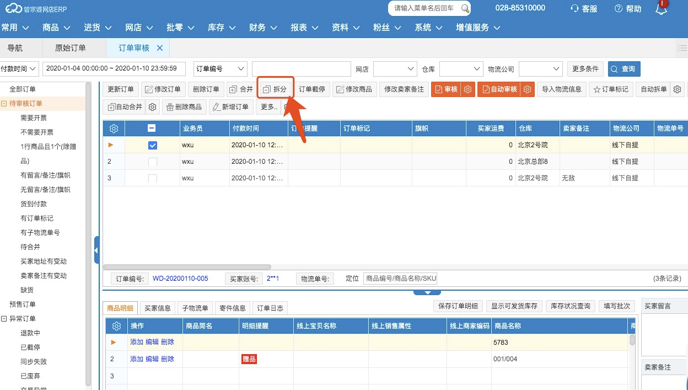This screenshot has height=390, width=688.
Task: Switch to the 子物流单 tab
Action: point(195,308)
